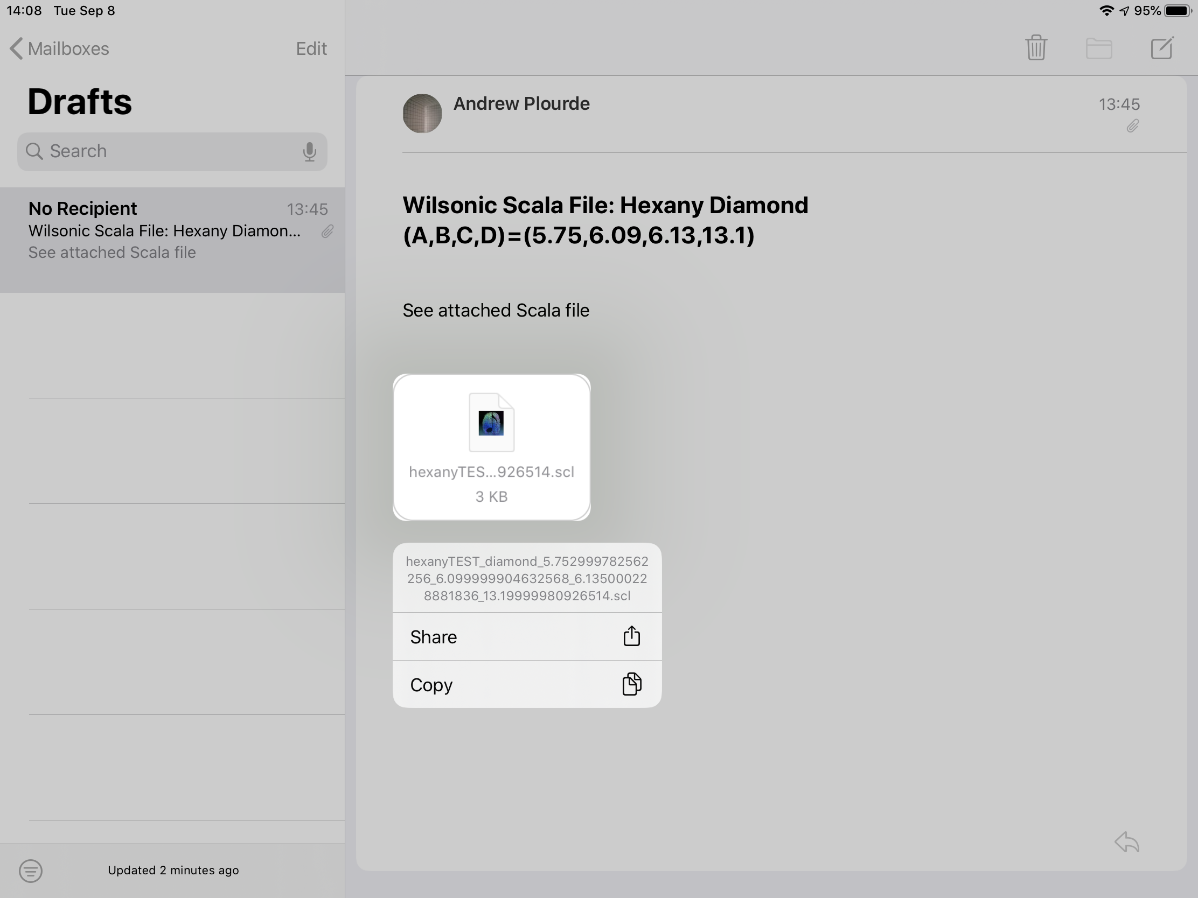Tap Andrew Plourde's avatar picture
Viewport: 1198px width, 898px height.
(x=422, y=114)
